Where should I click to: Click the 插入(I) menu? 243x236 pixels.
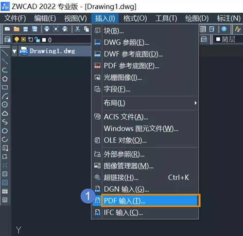point(105,18)
